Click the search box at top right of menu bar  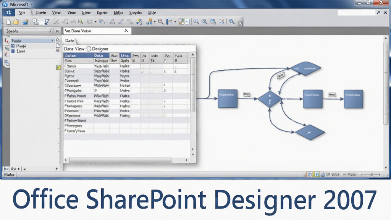356,13
